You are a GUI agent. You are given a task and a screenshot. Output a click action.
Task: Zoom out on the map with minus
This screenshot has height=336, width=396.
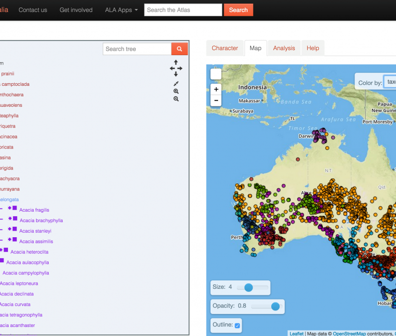[x=216, y=100]
